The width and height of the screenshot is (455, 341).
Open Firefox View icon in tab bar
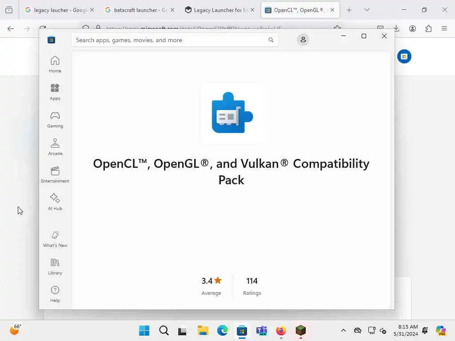tap(9, 10)
